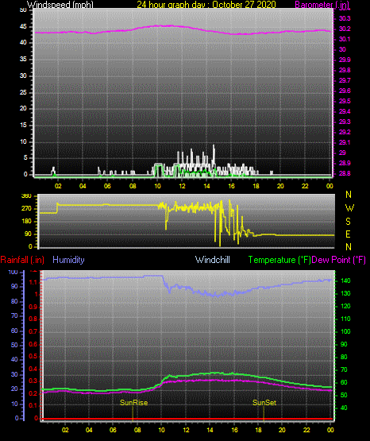Image resolution: width=370 pixels, height=441 pixels.
Task: Click the 140 temperature axis value
Action: pos(345,280)
